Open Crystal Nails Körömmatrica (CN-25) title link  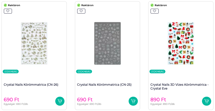click(x=104, y=85)
